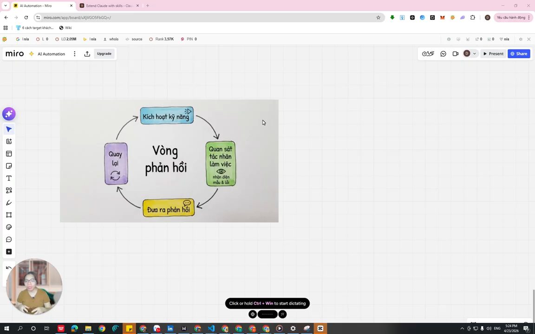Select the Frame tool
Viewport: 535px width, 334px height.
9,215
